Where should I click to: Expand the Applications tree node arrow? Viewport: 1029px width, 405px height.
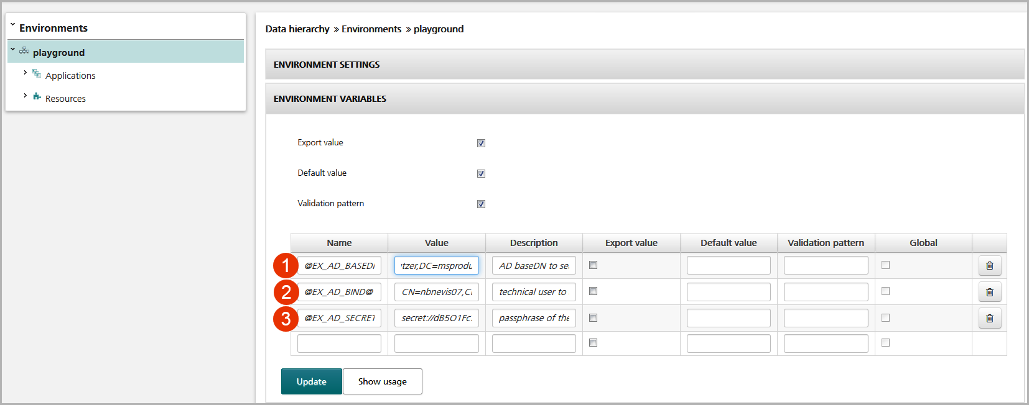click(25, 72)
